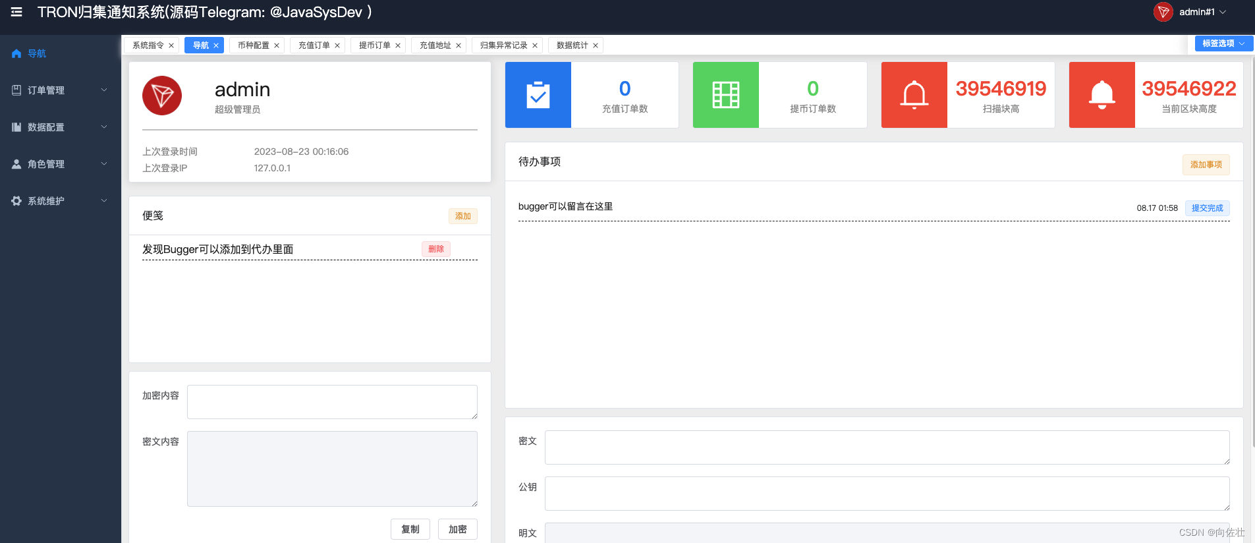Click the 角色管理 user icon
Viewport: 1255px width, 543px height.
pos(16,164)
